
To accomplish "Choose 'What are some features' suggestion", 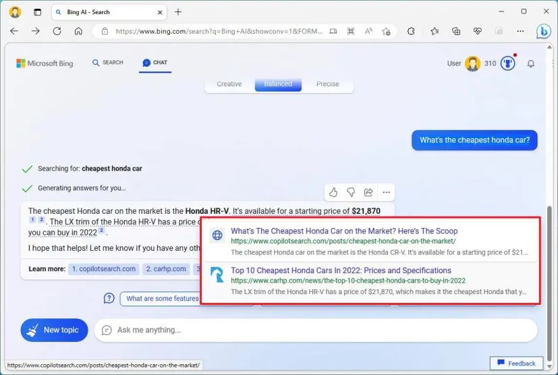I will (161, 299).
